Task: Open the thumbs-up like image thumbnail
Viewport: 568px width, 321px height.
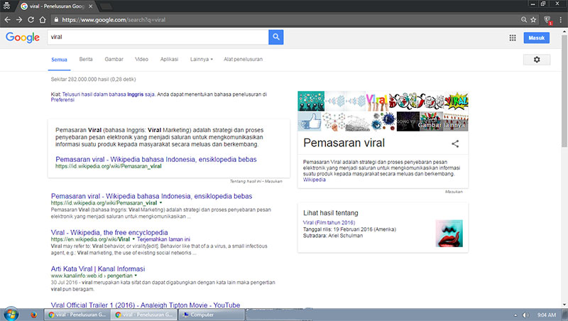Action: [x=311, y=121]
